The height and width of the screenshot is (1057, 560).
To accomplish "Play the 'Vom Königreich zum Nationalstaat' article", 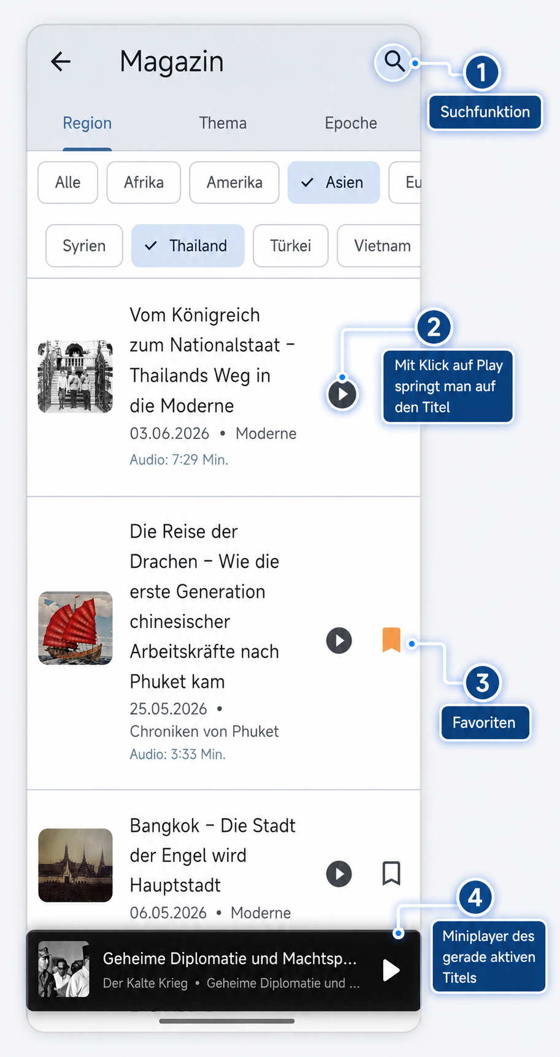I will 342,394.
